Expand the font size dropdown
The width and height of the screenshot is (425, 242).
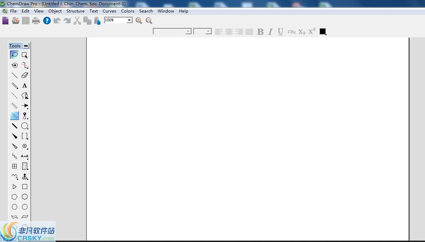208,31
